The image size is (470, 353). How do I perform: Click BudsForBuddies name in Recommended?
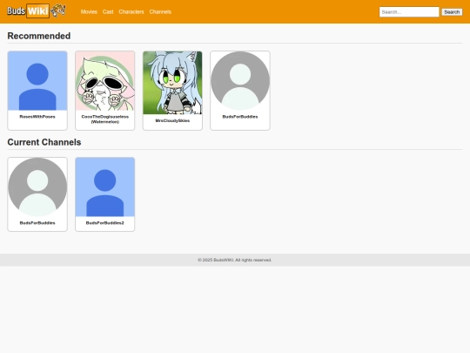pos(240,117)
